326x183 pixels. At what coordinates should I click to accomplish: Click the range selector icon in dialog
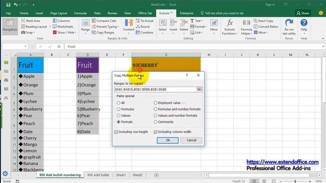pos(199,89)
